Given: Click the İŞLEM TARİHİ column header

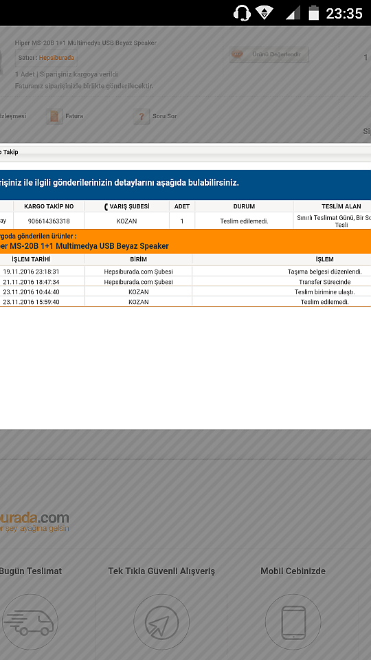Looking at the screenshot, I should point(31,259).
